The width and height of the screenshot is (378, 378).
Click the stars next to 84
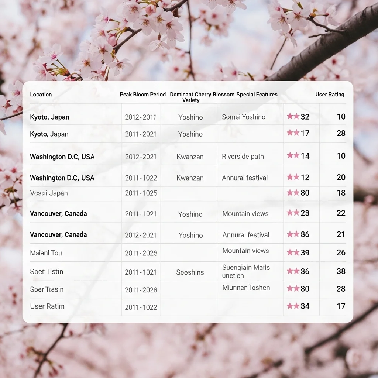tap(293, 306)
